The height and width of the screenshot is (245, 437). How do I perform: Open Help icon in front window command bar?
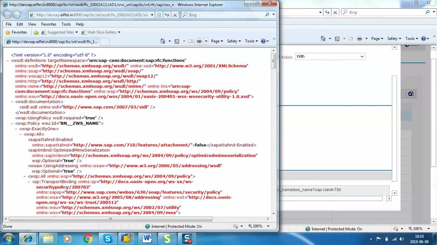263,41
